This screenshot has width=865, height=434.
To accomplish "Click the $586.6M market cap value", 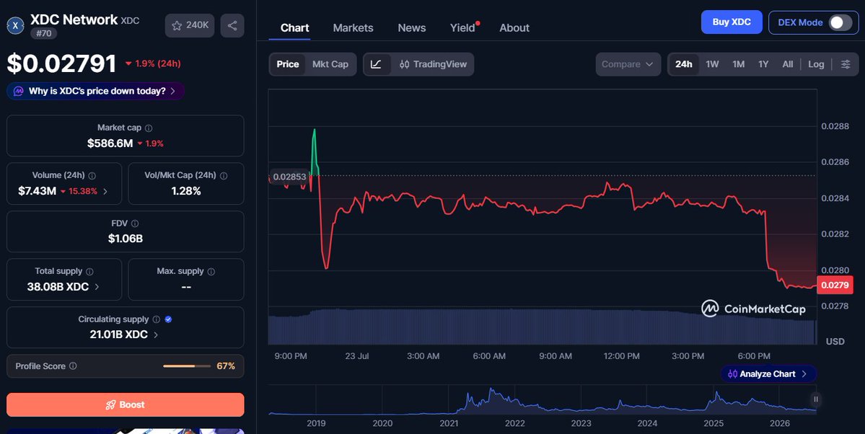I will click(x=110, y=143).
